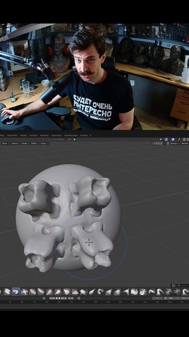Select the highlighted brush in the asset shelf
The width and height of the screenshot is (189, 337).
16,292
